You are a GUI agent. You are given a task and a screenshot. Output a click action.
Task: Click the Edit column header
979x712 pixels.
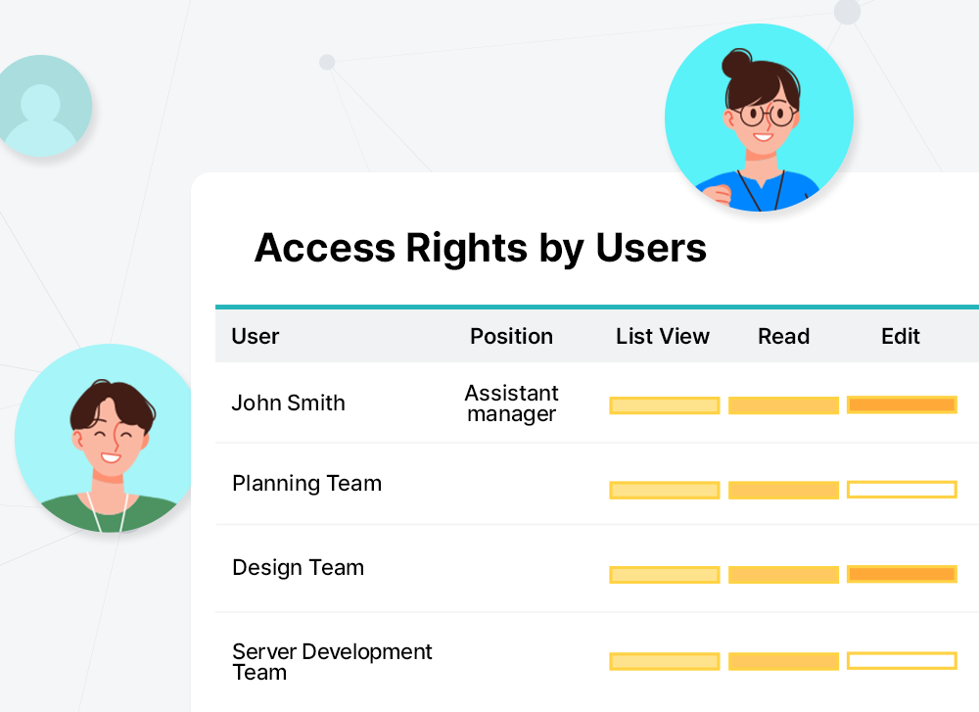901,336
